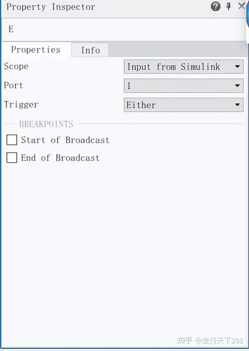Click the arrow of the Trigger dropdown
This screenshot has width=249, height=351.
point(237,105)
